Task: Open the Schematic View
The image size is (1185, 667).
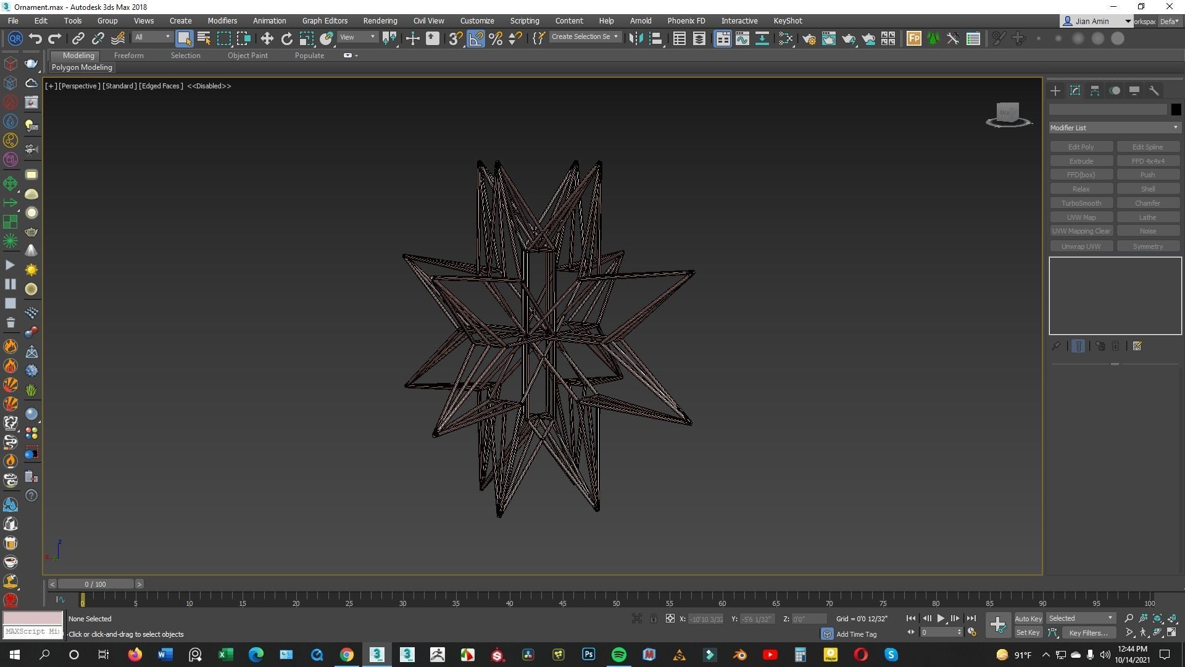Action: pyautogui.click(x=762, y=38)
